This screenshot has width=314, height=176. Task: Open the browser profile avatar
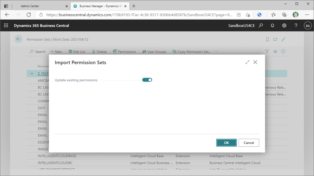pyautogui.click(x=295, y=15)
